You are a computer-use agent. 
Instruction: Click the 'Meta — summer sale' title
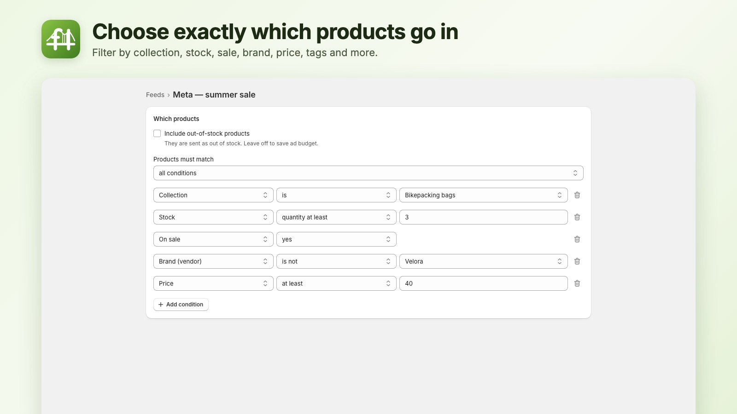[214, 95]
